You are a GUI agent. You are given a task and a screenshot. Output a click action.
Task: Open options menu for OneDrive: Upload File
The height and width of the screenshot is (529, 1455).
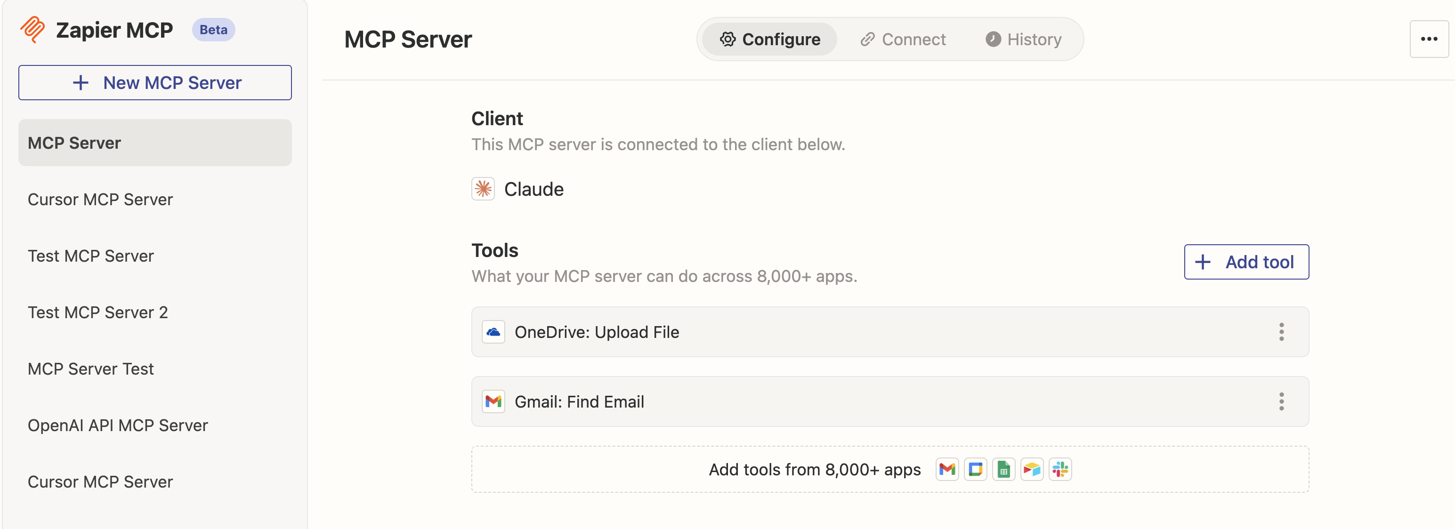[1282, 332]
